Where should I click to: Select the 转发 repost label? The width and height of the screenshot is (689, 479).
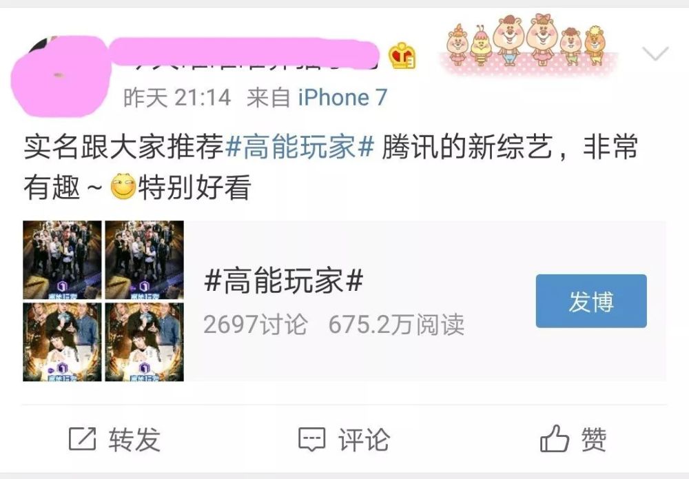tap(134, 439)
